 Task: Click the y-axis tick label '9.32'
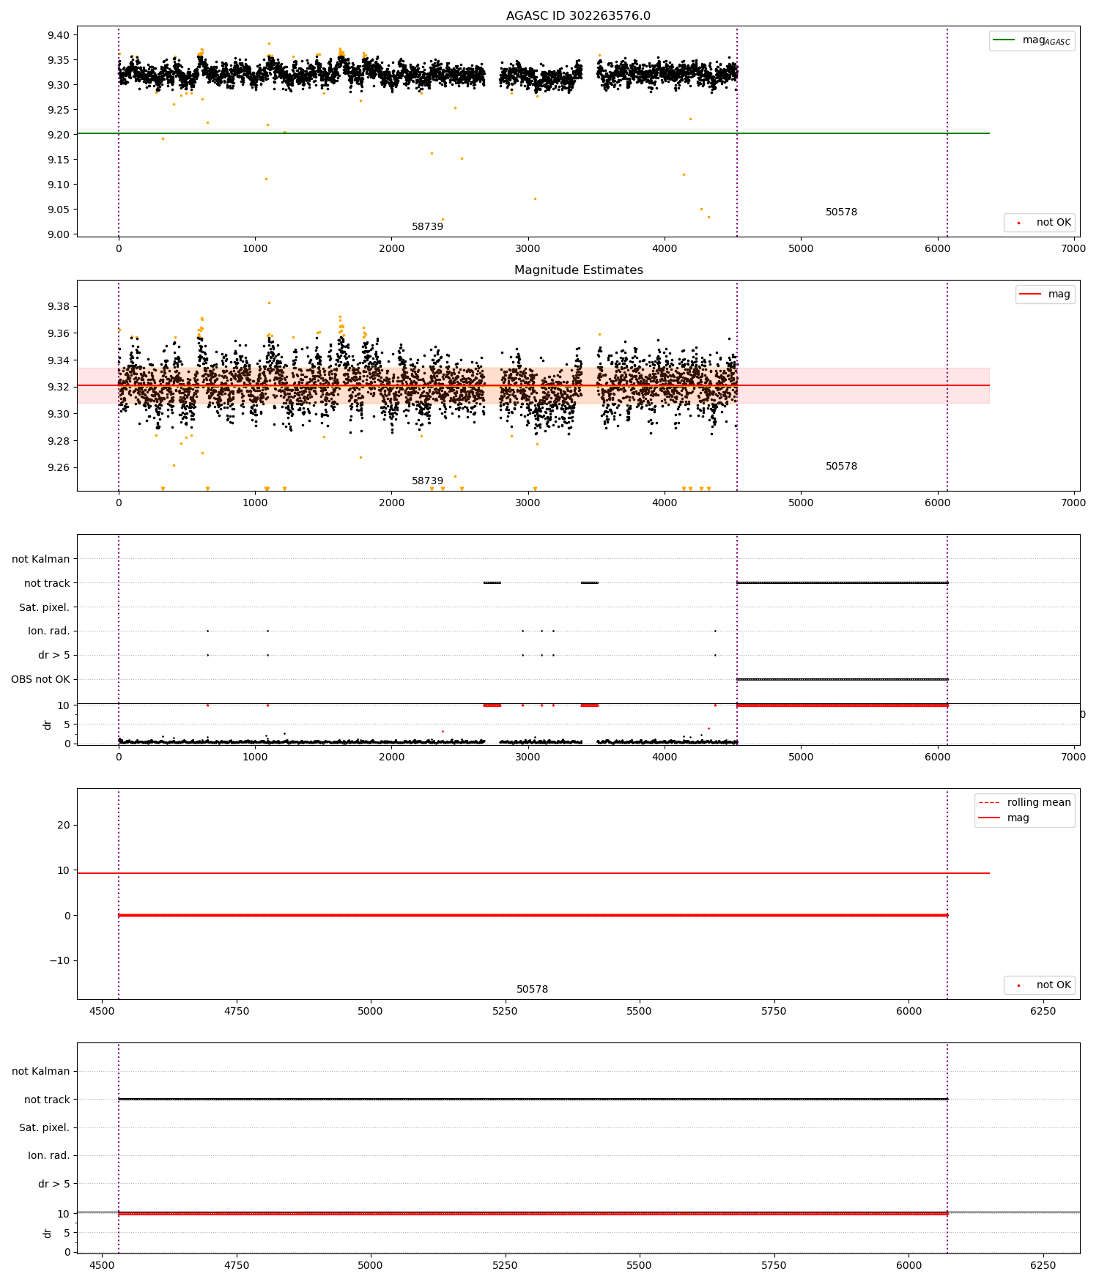(59, 387)
